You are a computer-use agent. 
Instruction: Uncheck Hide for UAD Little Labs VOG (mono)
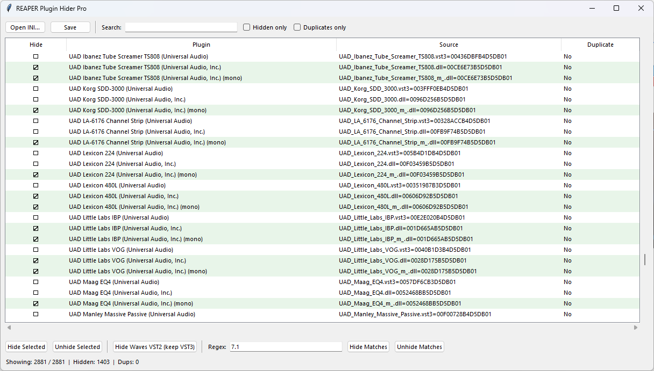click(x=36, y=271)
